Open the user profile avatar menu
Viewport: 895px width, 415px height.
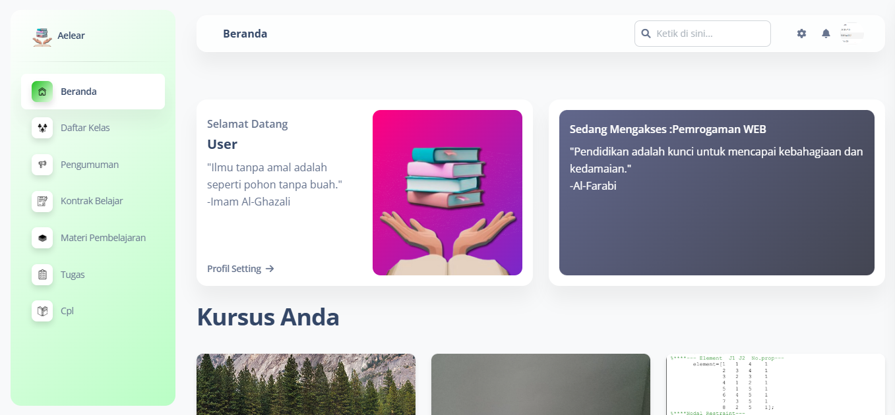(851, 33)
